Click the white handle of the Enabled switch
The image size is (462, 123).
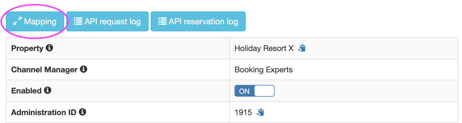point(264,91)
